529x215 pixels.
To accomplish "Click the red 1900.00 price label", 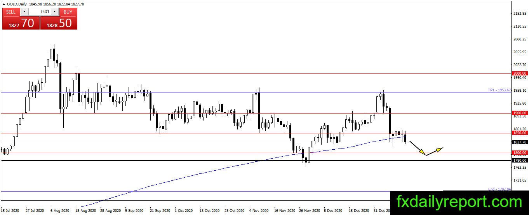I will [519, 113].
